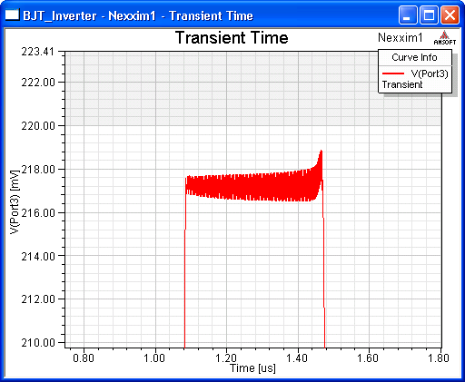Click the V(Port3) legend label
Image resolution: width=465 pixels, height=382 pixels.
click(x=430, y=73)
